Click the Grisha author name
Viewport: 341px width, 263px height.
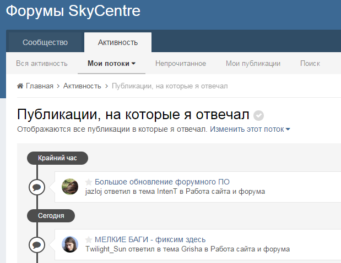pos(192,249)
